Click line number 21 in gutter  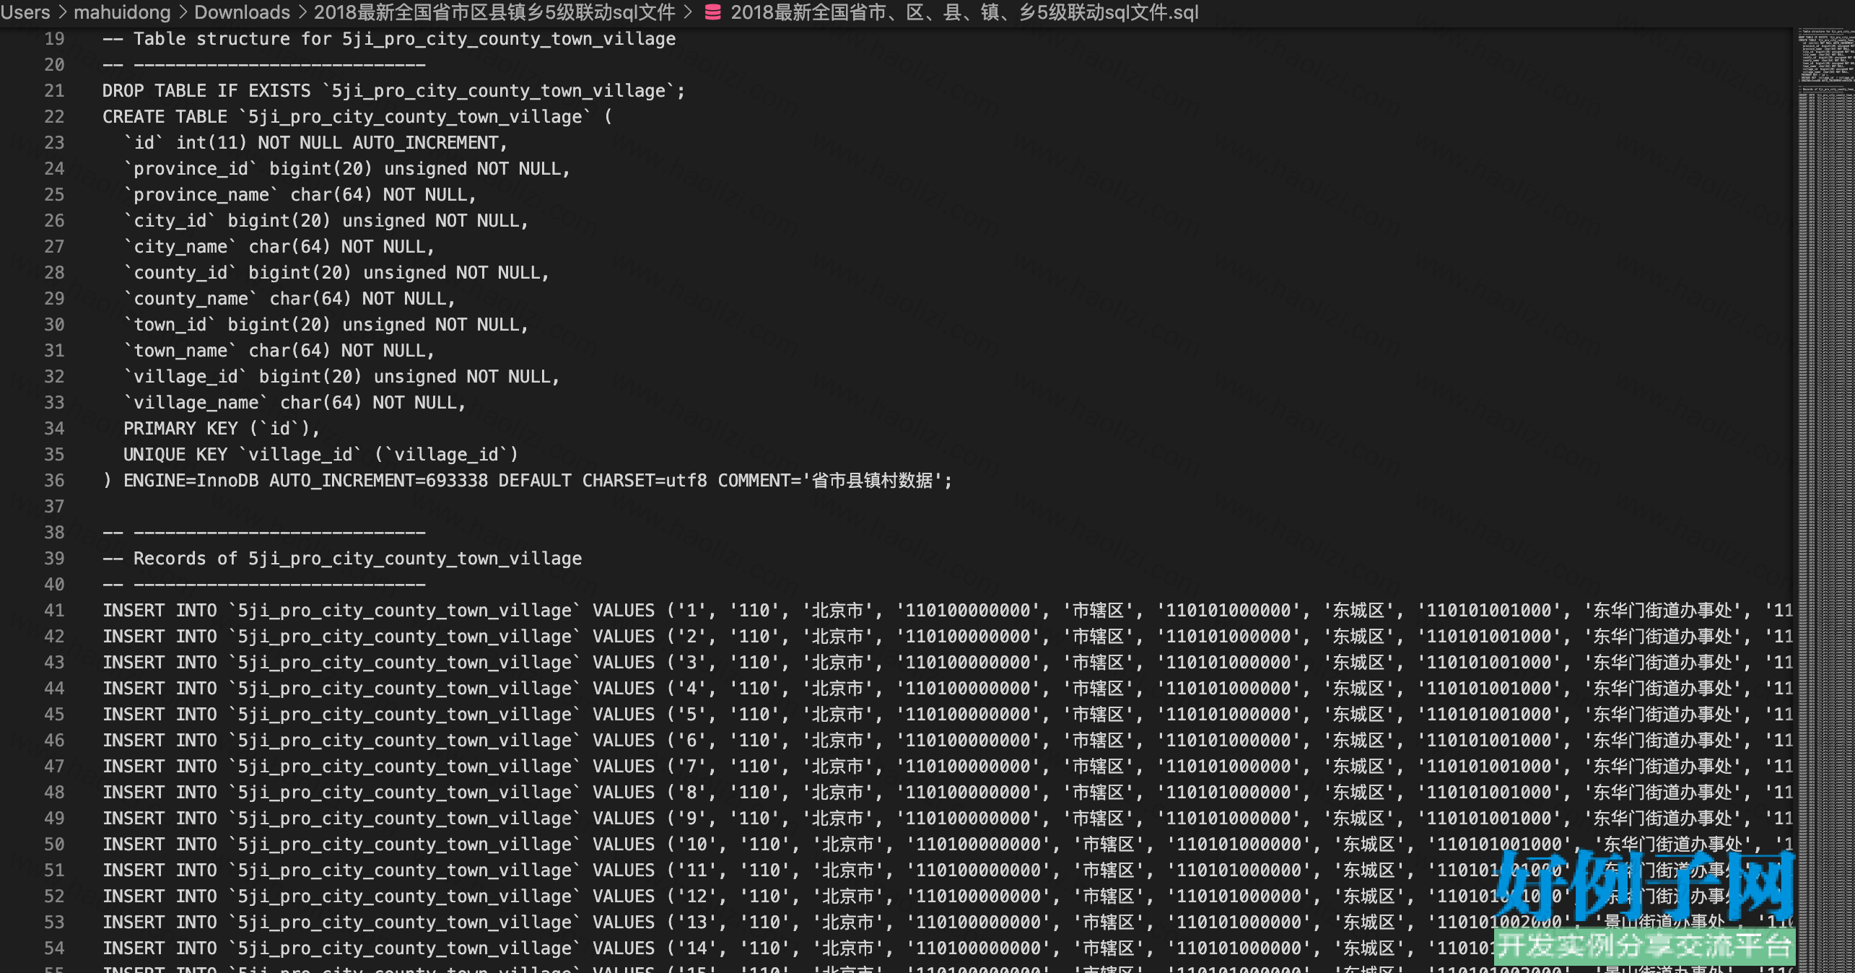tap(54, 91)
